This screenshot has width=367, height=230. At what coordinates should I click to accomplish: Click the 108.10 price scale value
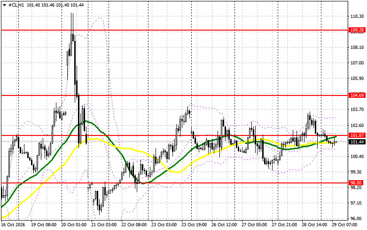(357, 48)
